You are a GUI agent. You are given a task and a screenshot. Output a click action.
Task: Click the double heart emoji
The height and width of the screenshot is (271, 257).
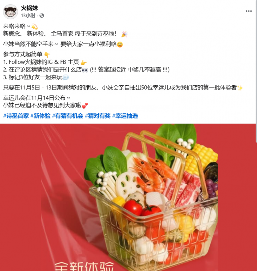point(85,106)
